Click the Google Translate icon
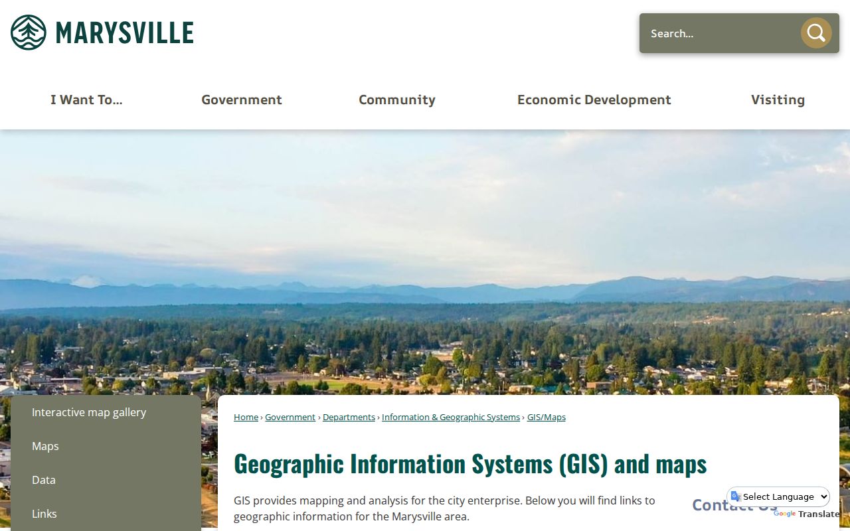Viewport: 850px width, 531px height. click(735, 496)
